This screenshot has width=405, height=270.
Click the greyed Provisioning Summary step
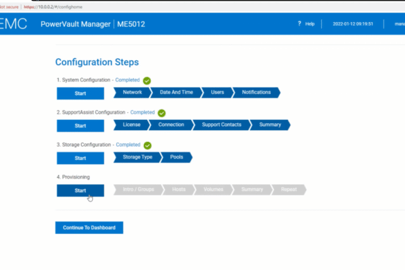252,190
